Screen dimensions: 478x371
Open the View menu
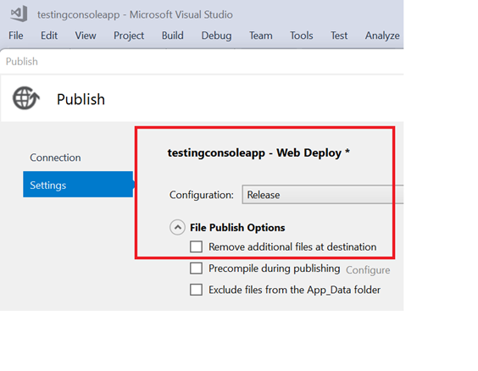click(x=86, y=36)
